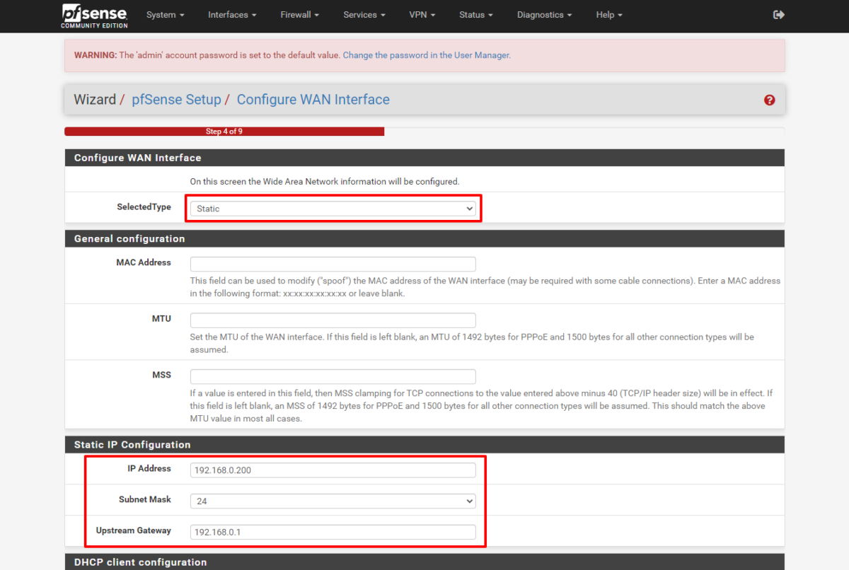Click the logout icon at top right
This screenshot has height=570, width=849.
(x=778, y=14)
